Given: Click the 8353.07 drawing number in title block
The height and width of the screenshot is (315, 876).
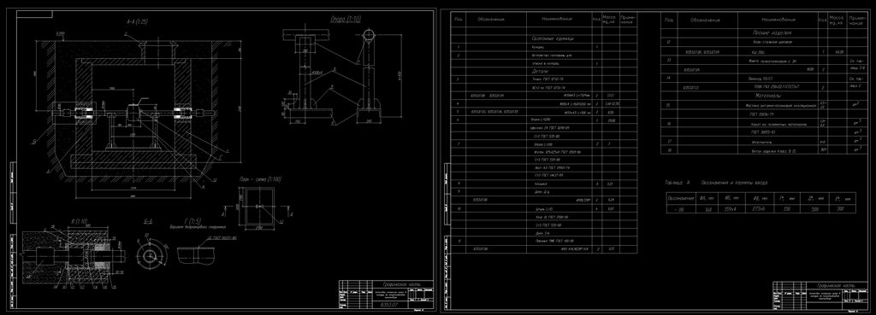Looking at the screenshot, I should [389, 305].
